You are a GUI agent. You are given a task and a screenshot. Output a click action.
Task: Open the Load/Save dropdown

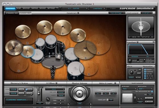98,8
